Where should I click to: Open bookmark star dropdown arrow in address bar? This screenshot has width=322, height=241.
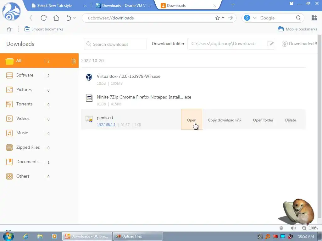223,18
